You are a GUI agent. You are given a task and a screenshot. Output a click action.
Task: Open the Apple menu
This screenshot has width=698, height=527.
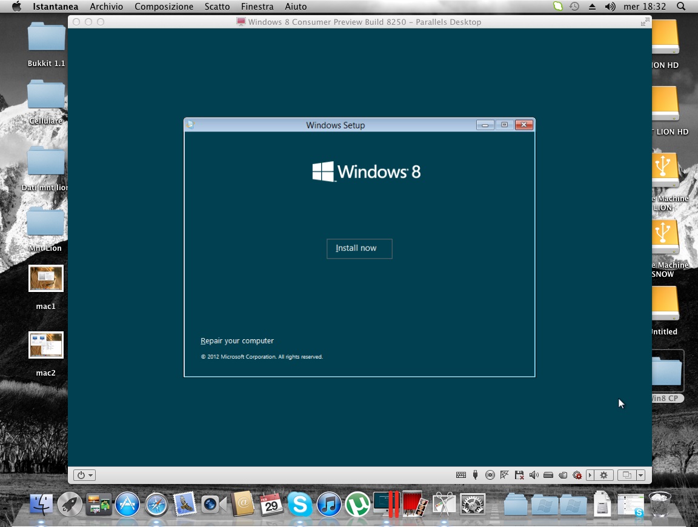tap(16, 7)
